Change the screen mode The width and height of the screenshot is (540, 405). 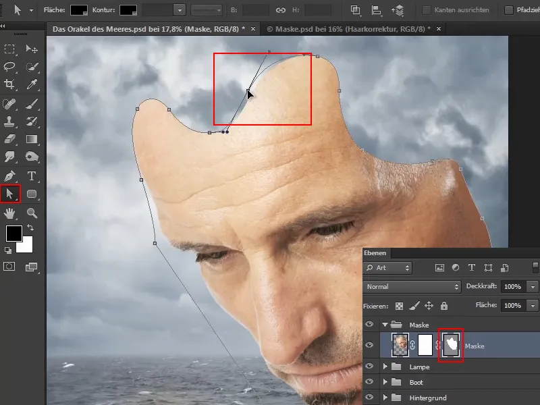tap(32, 267)
